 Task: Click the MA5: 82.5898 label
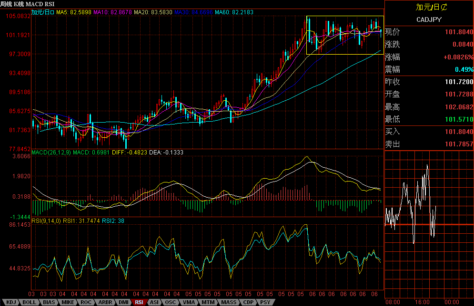click(x=74, y=12)
